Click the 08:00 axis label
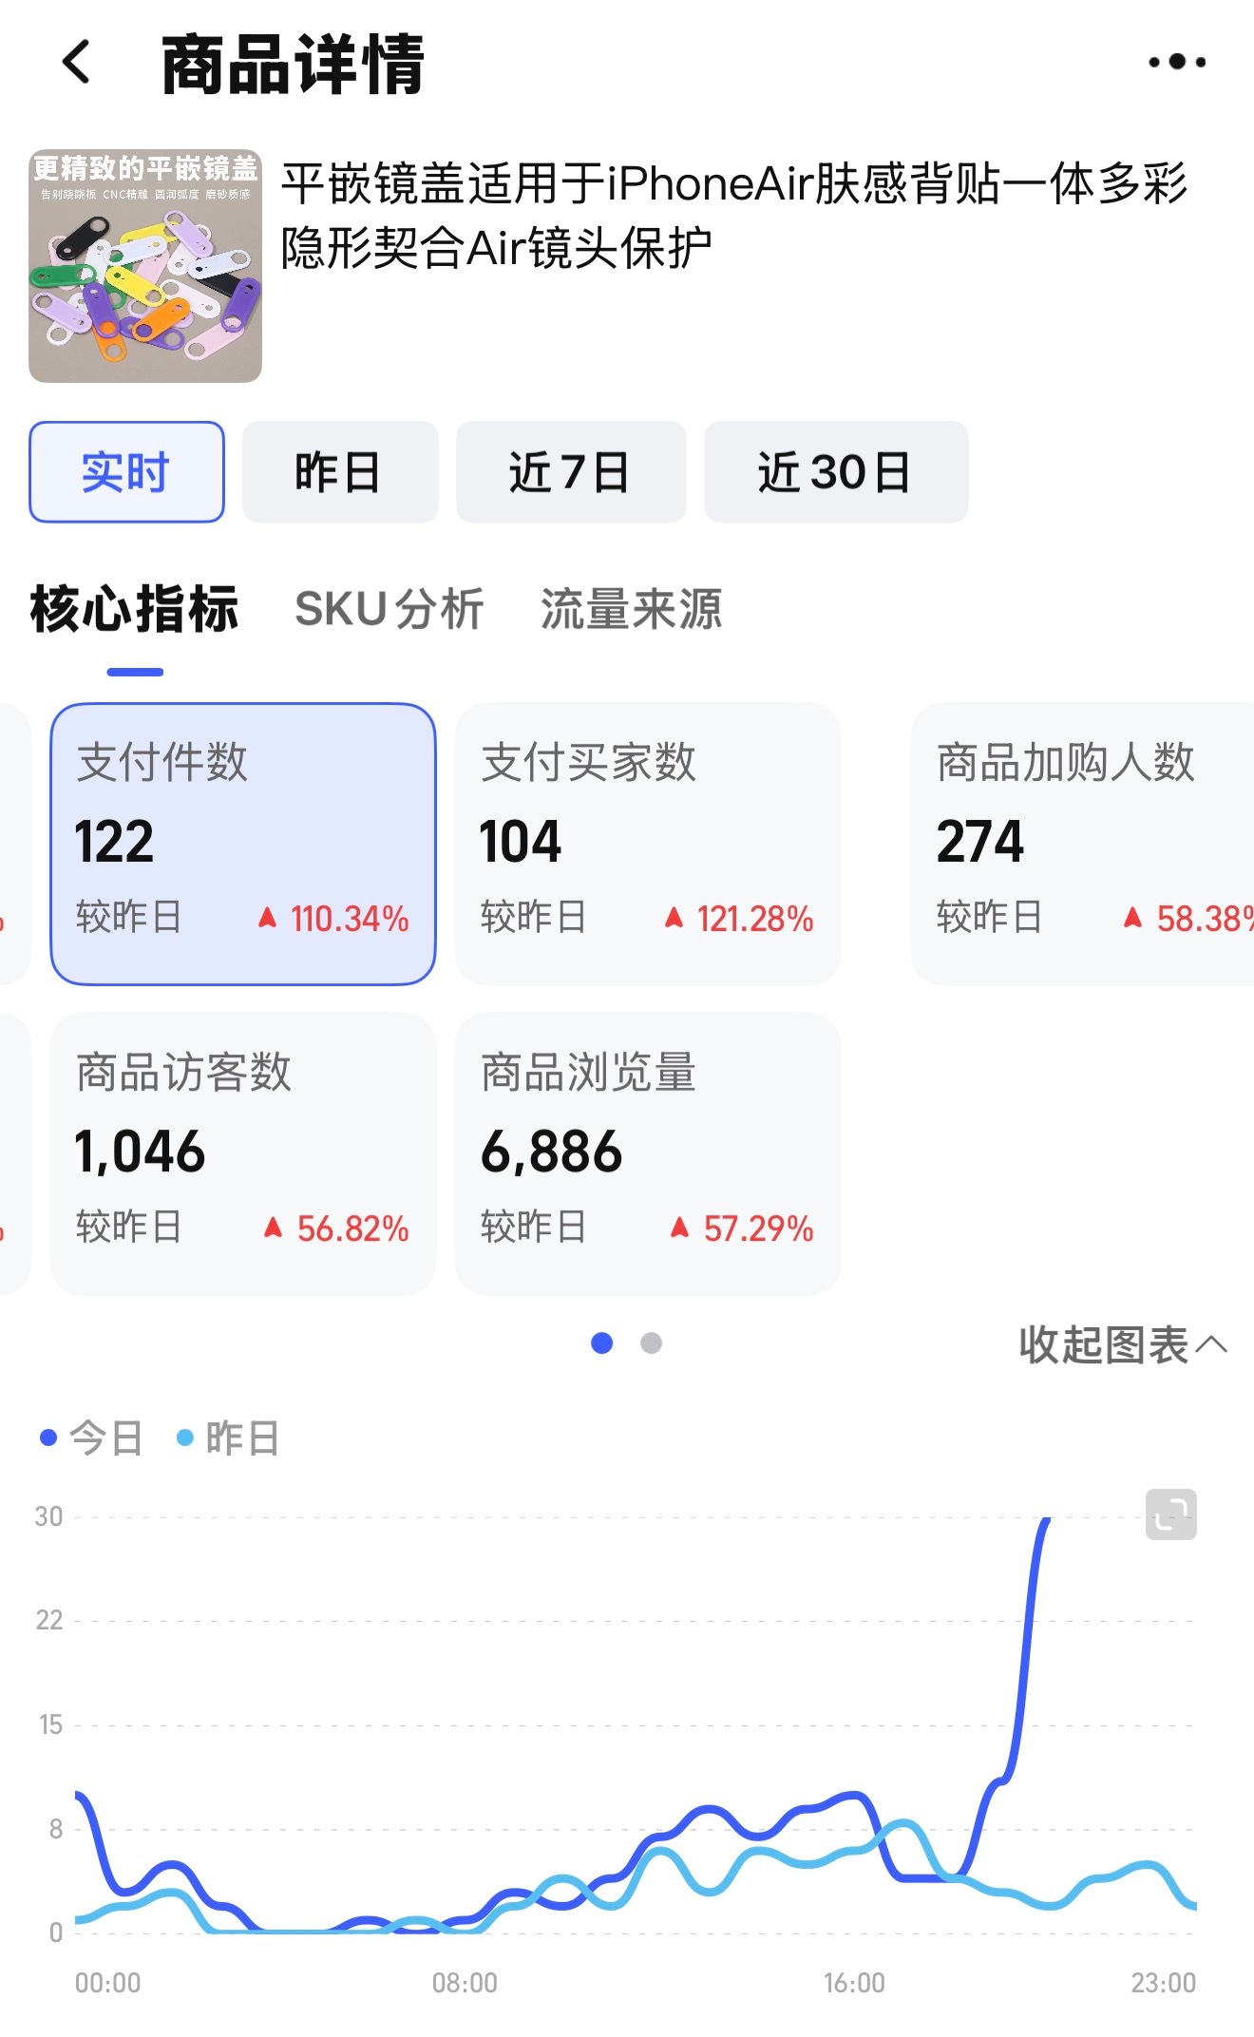The width and height of the screenshot is (1254, 2037). (x=465, y=1983)
